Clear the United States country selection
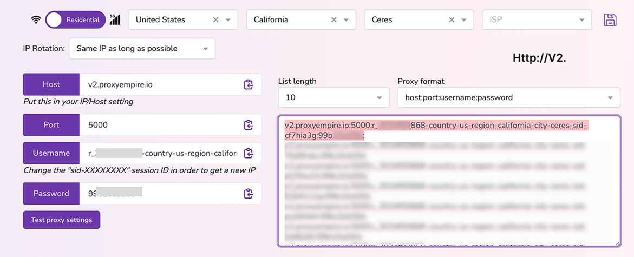Image resolution: width=634 pixels, height=257 pixels. point(216,20)
